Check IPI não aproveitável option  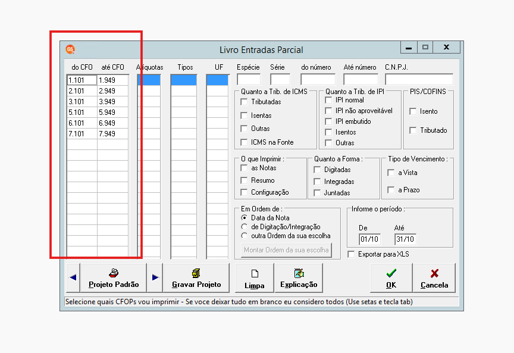(328, 111)
